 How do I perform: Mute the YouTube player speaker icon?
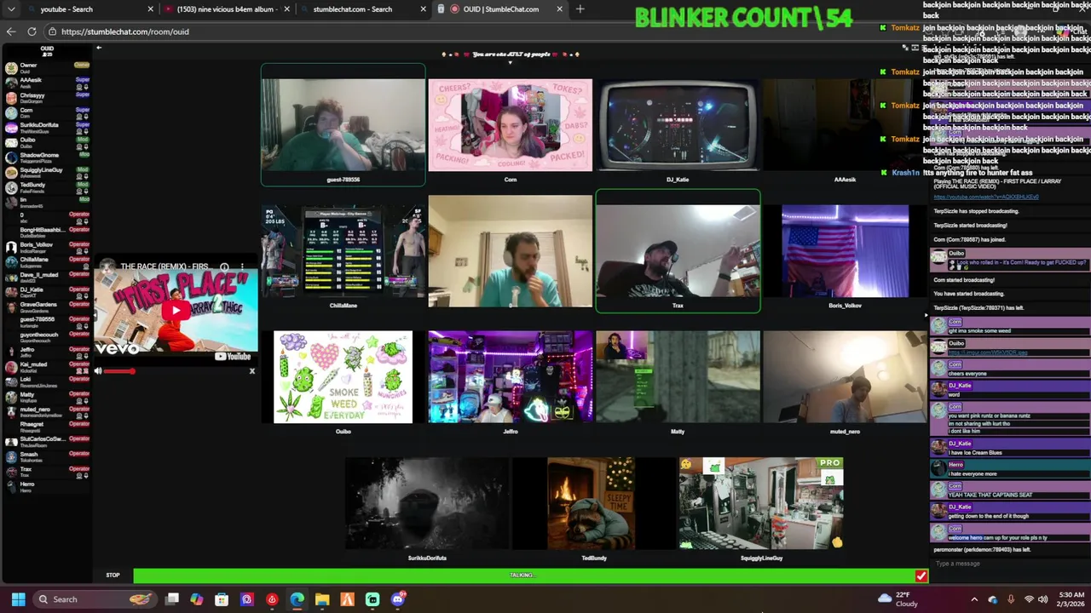[98, 371]
